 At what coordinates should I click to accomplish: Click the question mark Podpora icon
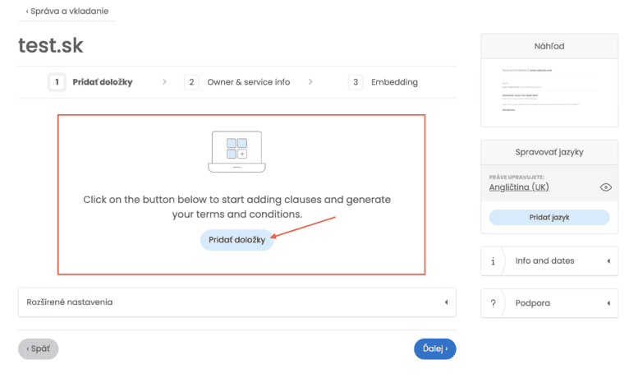(x=493, y=303)
